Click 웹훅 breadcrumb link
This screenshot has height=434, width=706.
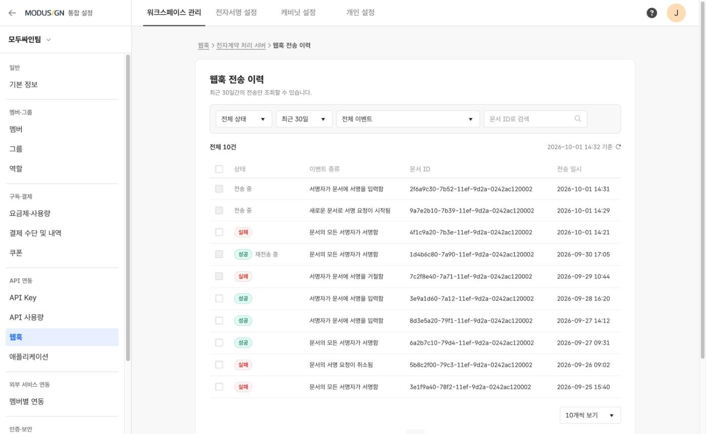tap(203, 45)
